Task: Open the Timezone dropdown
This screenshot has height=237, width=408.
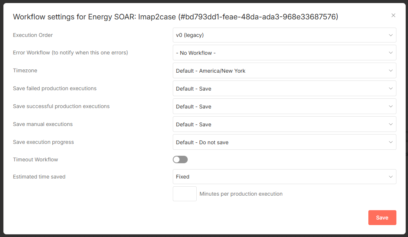Action: [284, 70]
